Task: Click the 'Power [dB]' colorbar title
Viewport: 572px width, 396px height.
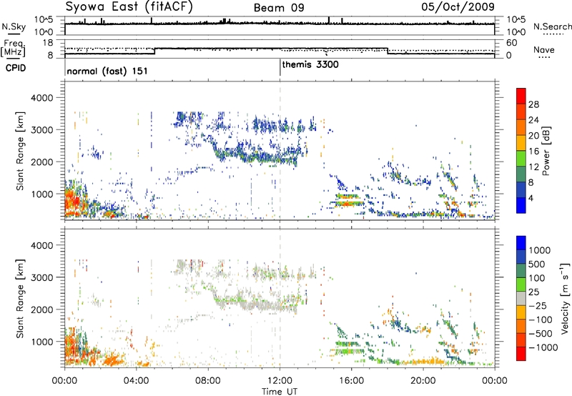Action: coord(546,151)
